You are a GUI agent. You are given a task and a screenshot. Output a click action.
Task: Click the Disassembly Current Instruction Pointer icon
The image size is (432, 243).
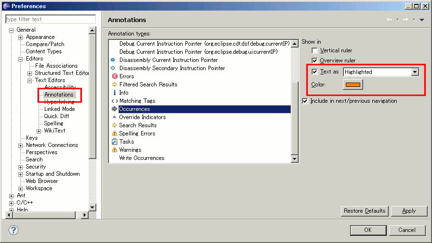[114, 60]
